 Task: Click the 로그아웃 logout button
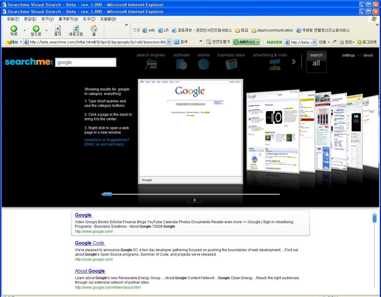pyautogui.click(x=367, y=42)
